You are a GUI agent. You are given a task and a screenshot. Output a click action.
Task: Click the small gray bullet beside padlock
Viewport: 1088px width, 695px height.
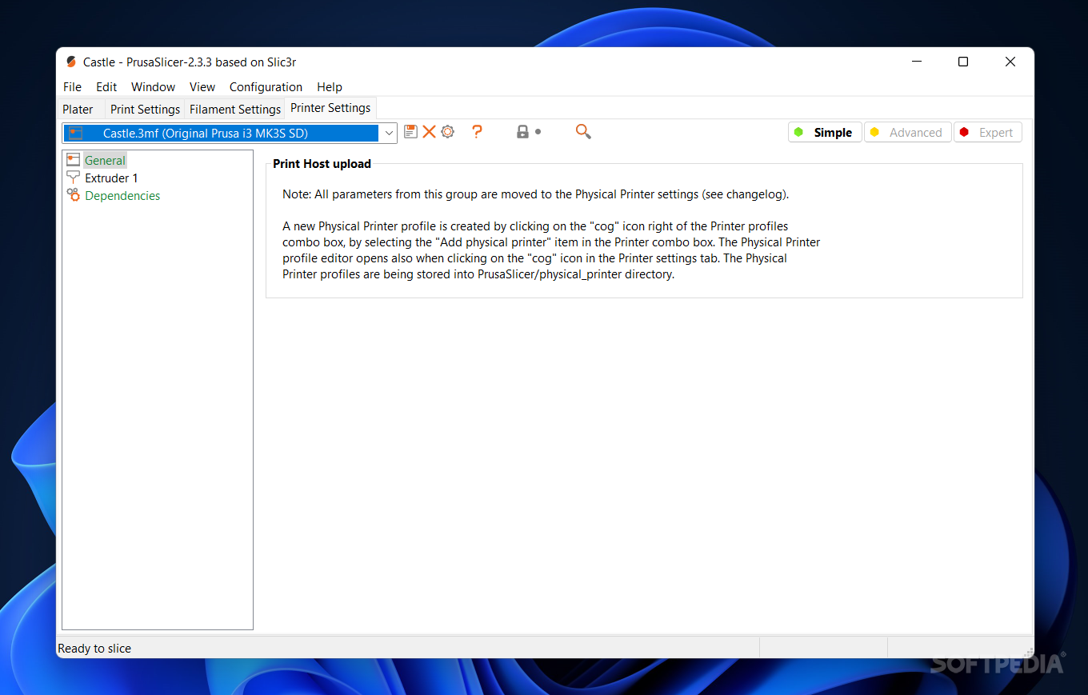click(538, 132)
